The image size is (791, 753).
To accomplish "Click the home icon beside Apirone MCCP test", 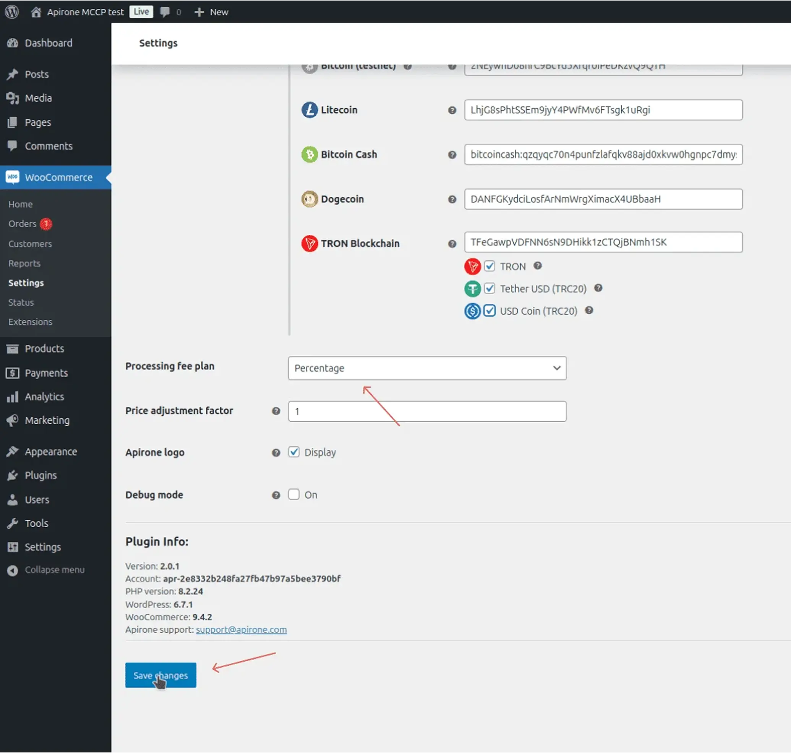I will 36,12.
